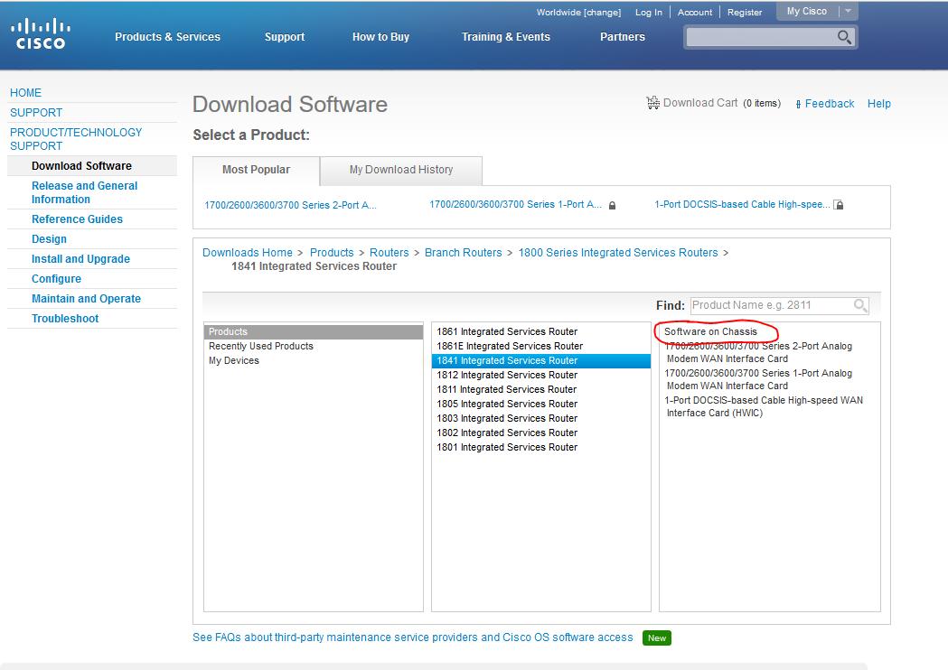Click the Log In link
Viewport: 948px width, 670px height.
pyautogui.click(x=648, y=12)
